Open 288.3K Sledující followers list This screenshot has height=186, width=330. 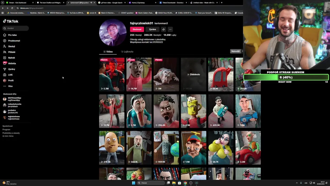pos(153,35)
